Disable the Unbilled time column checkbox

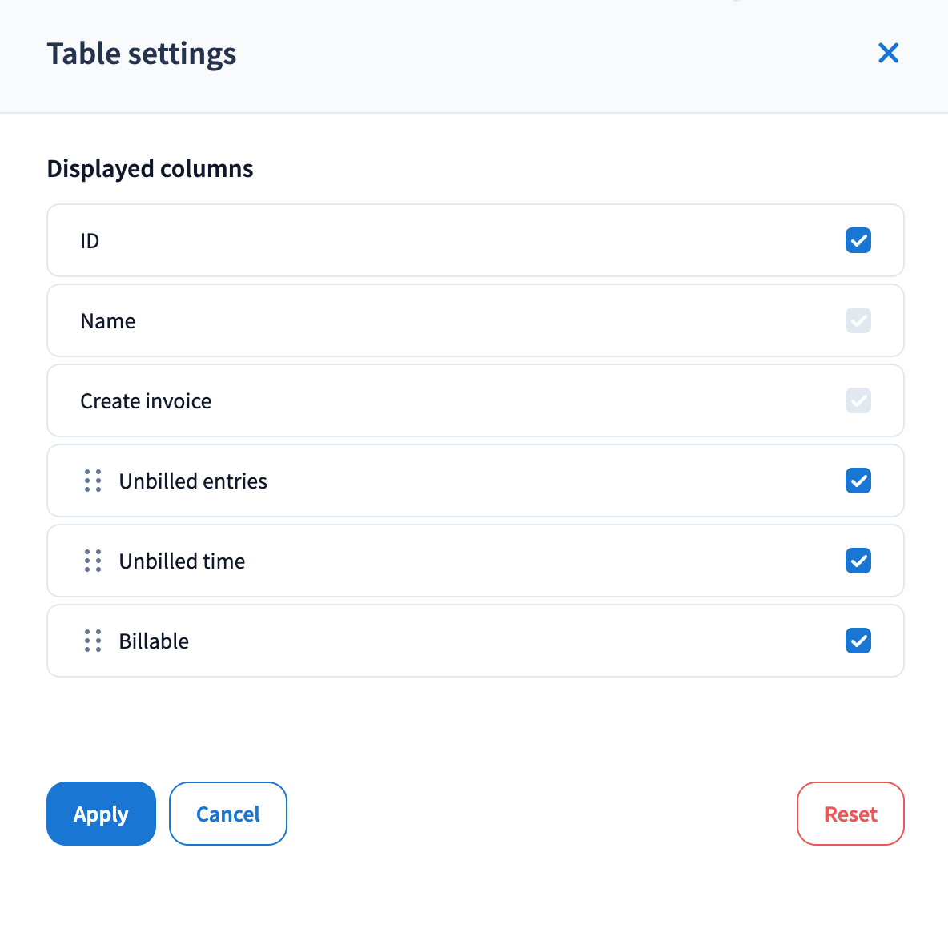click(x=858, y=561)
